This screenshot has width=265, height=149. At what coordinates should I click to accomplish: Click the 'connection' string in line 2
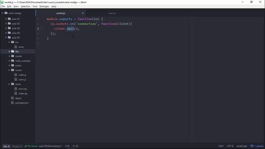point(87,24)
